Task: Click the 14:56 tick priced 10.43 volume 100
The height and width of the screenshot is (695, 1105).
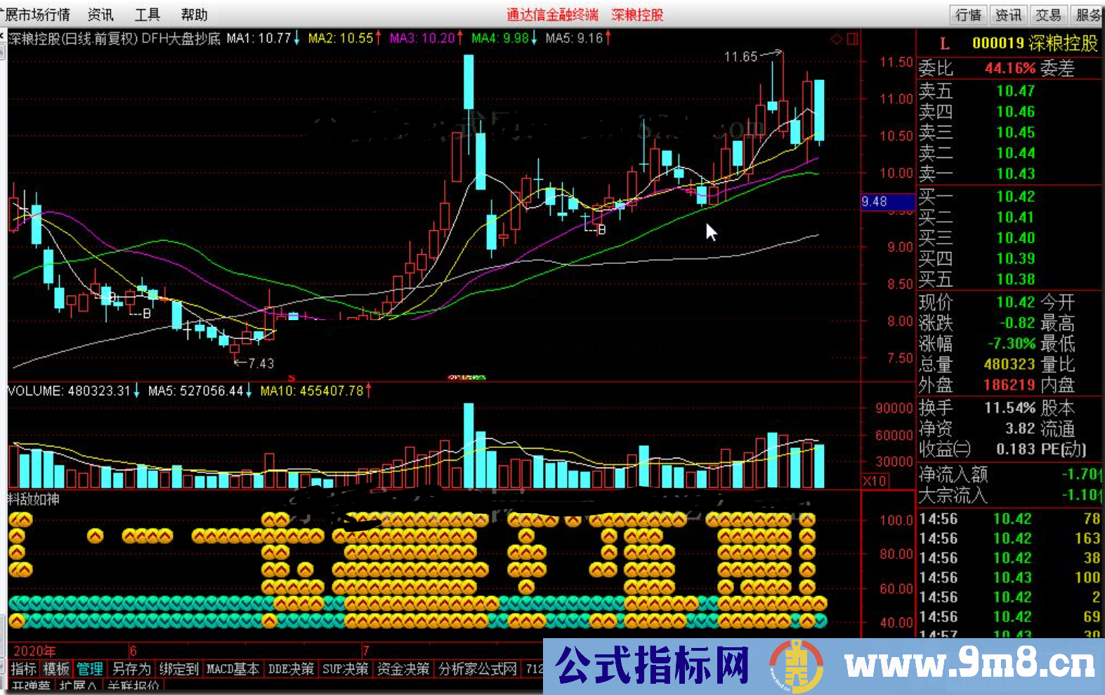Action: coord(1010,578)
